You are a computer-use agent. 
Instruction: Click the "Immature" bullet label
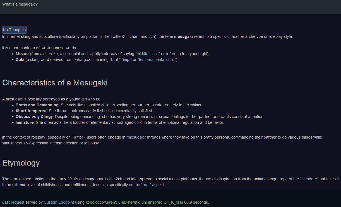pyautogui.click(x=25, y=122)
